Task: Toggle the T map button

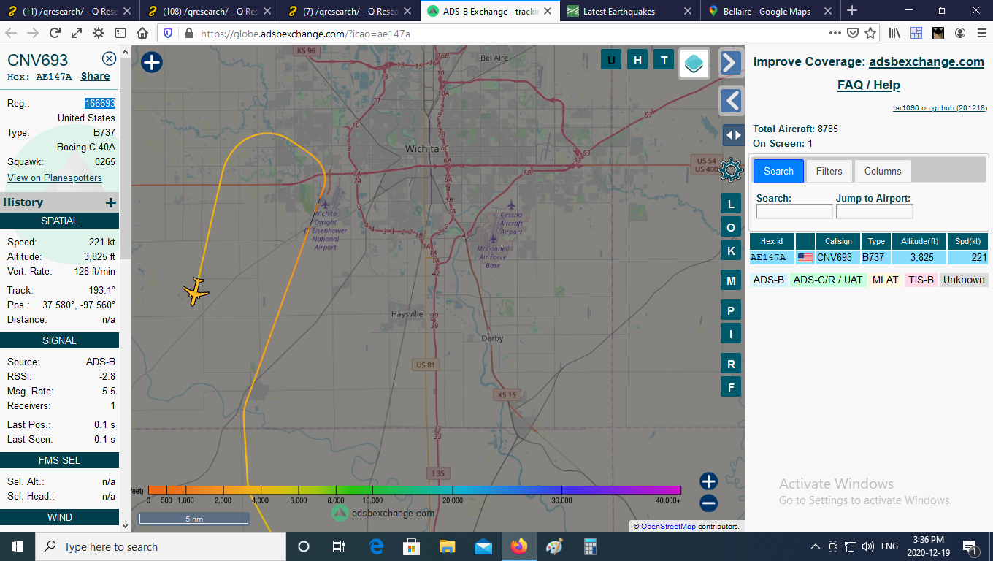Action: (664, 60)
